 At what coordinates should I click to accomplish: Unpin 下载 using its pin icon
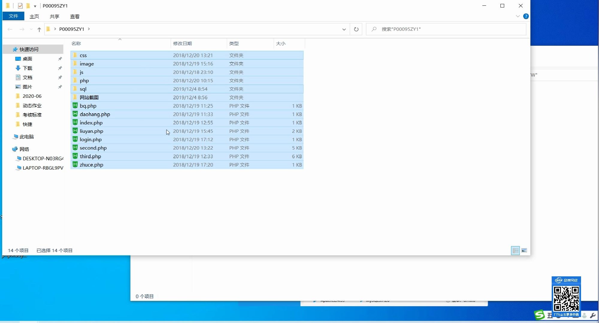(x=60, y=68)
